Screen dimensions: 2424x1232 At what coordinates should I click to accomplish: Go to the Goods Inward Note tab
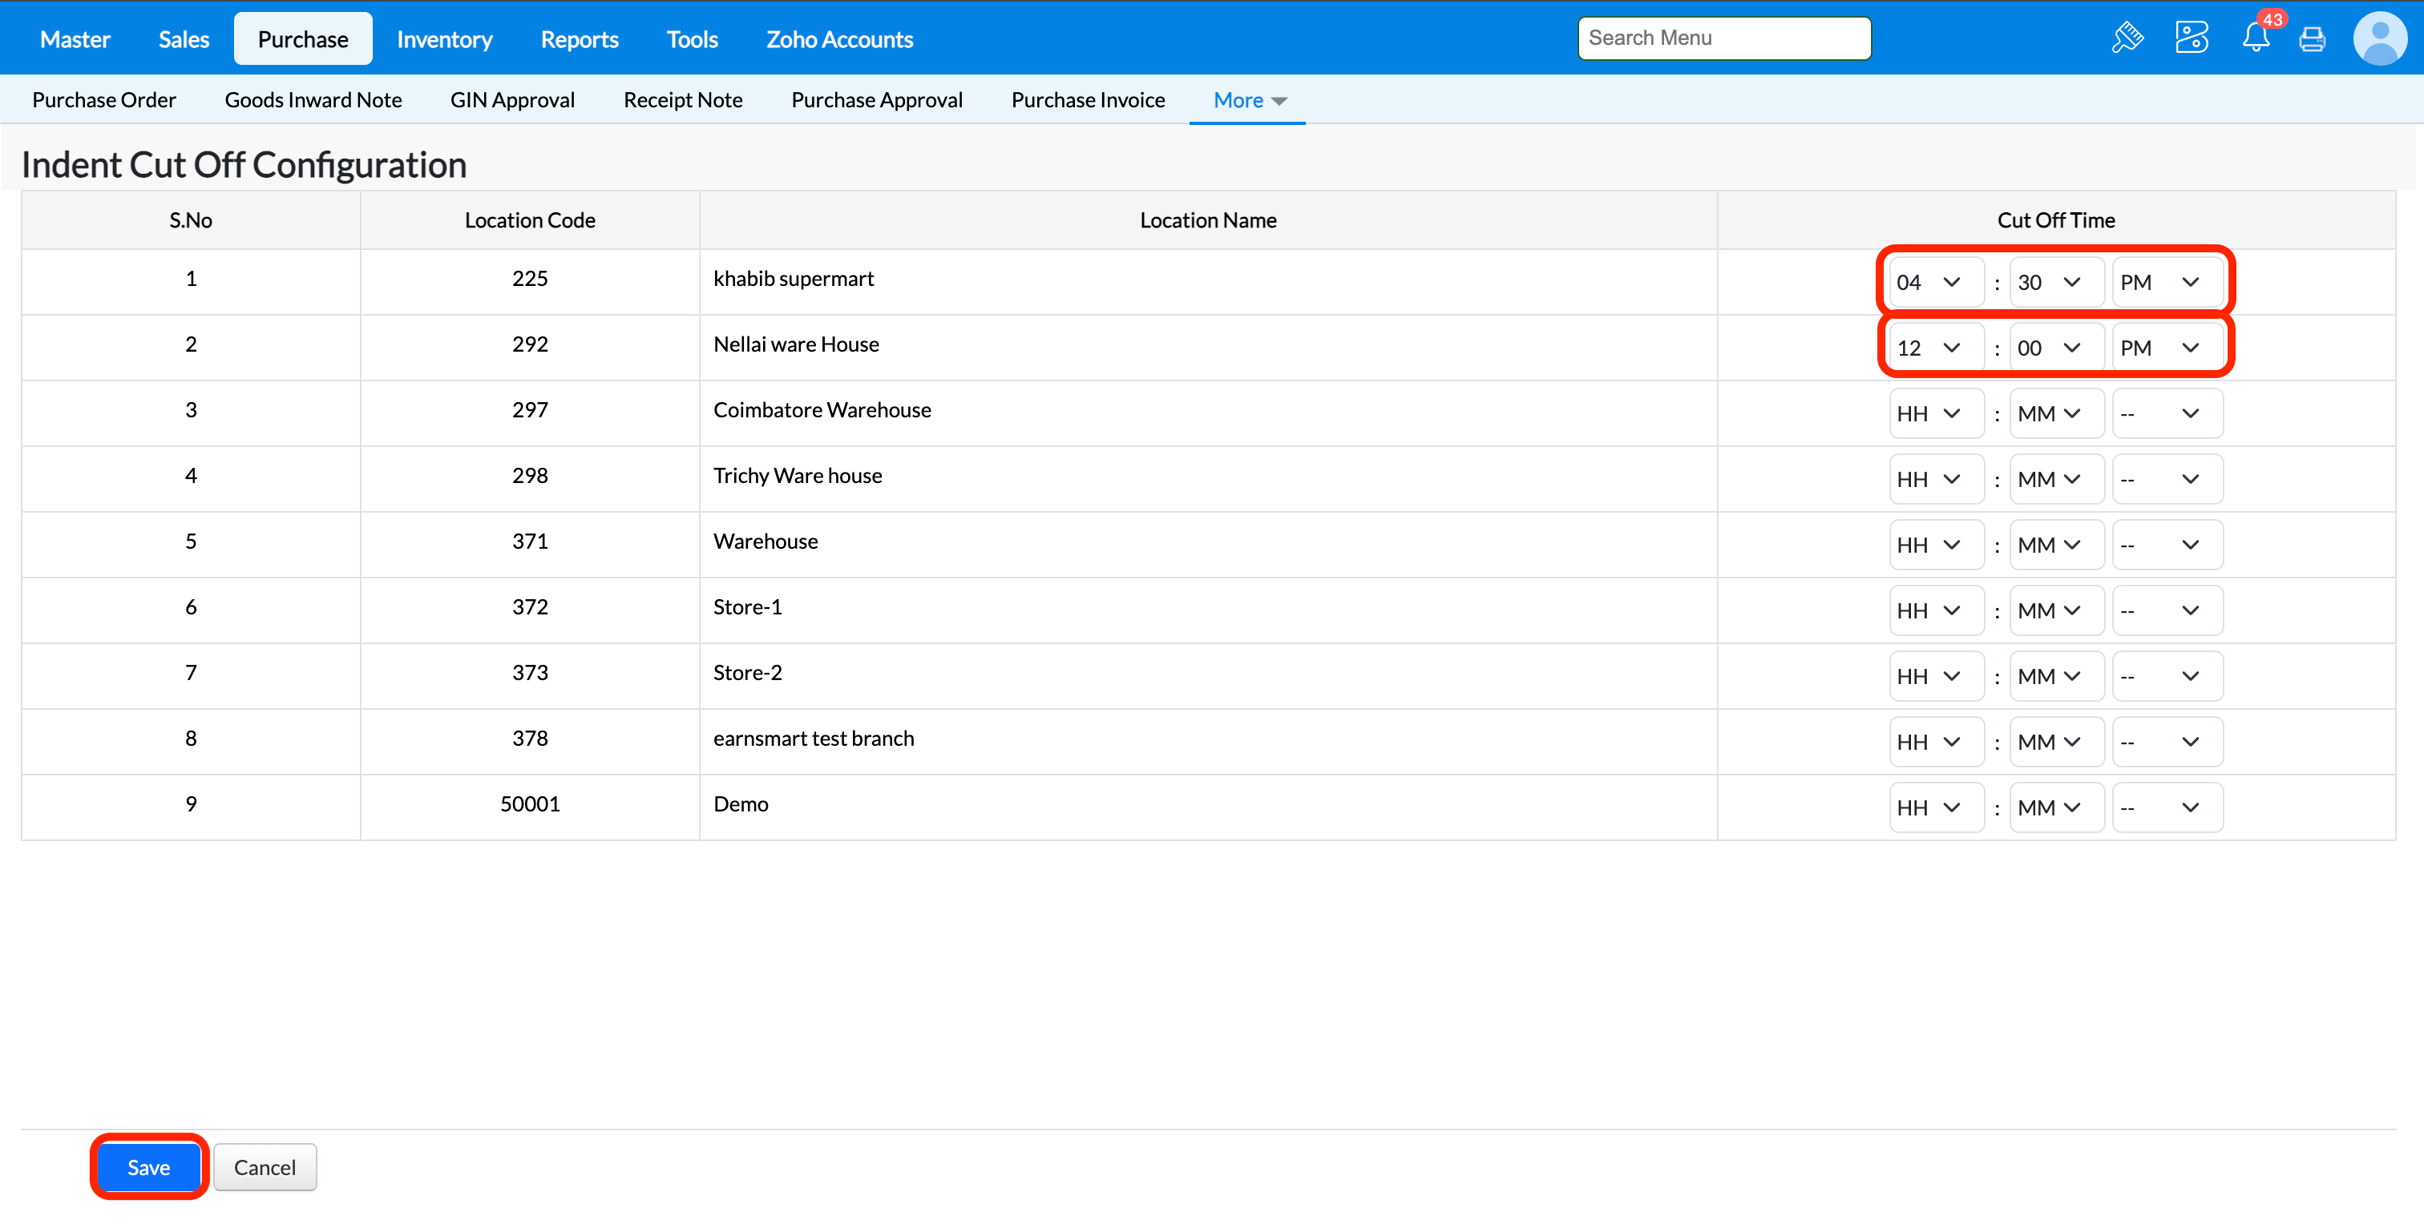coord(313,99)
